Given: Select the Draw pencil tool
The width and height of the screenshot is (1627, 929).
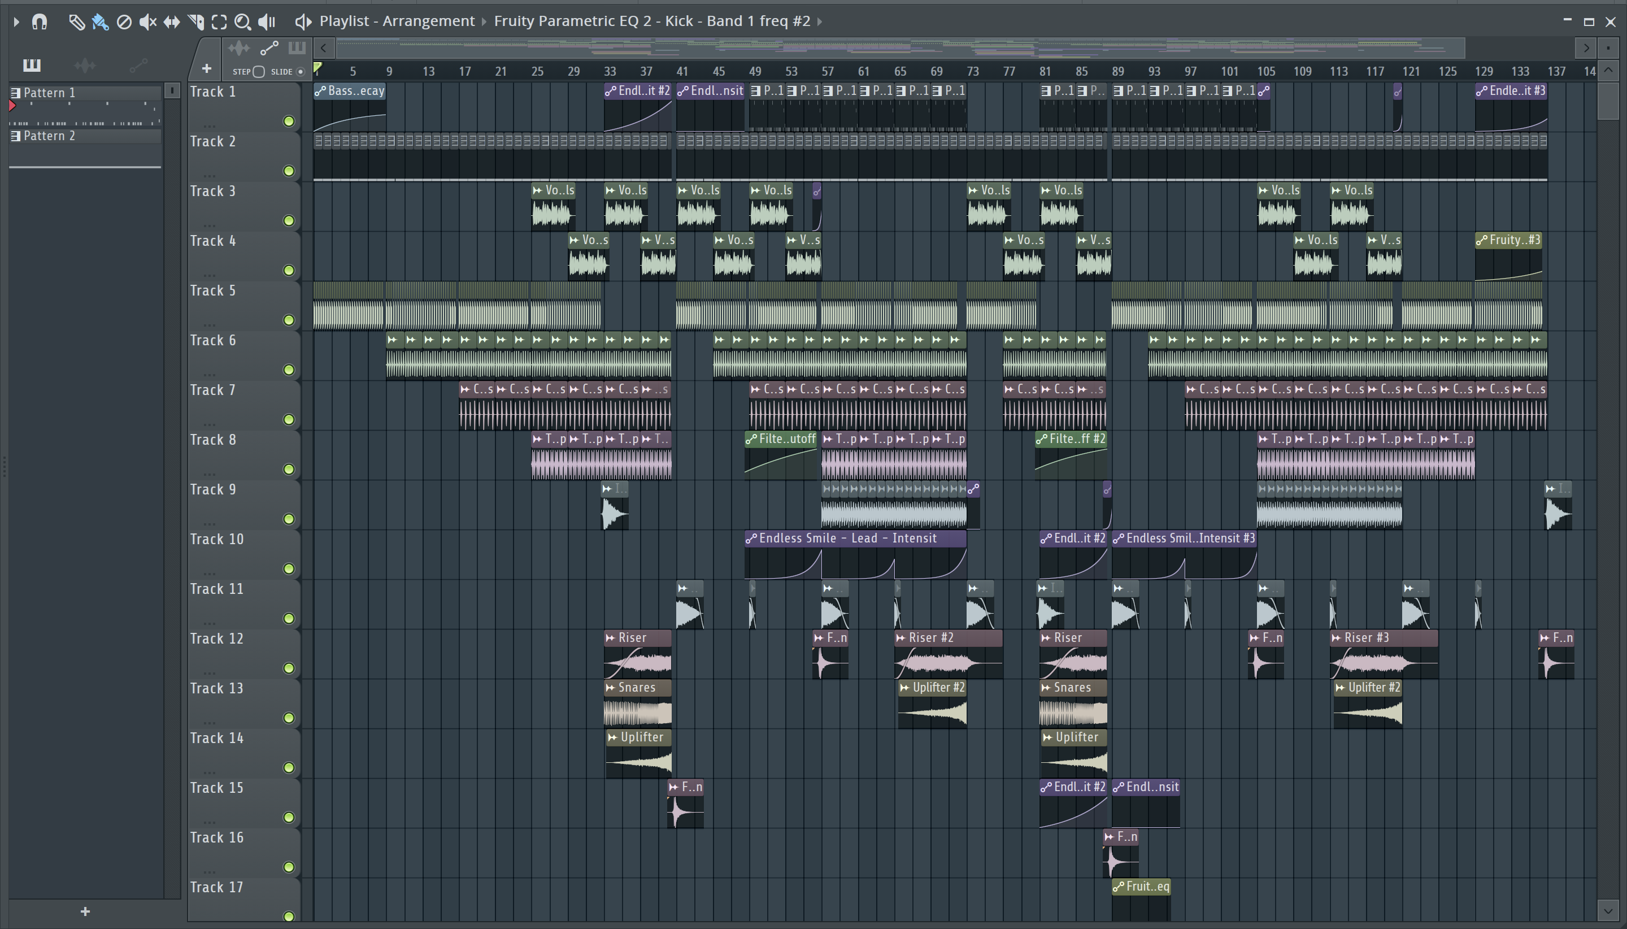Looking at the screenshot, I should tap(76, 21).
